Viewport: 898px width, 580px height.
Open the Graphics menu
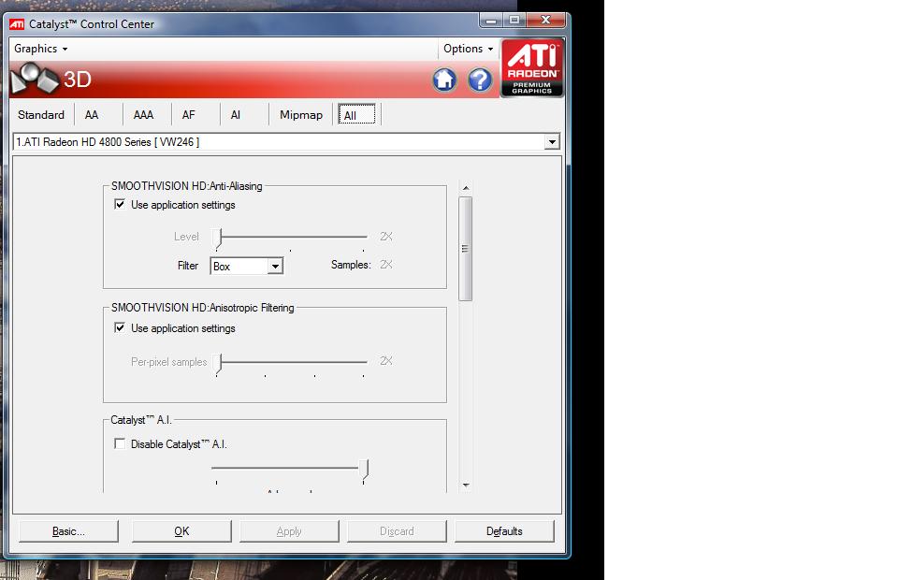pos(40,49)
